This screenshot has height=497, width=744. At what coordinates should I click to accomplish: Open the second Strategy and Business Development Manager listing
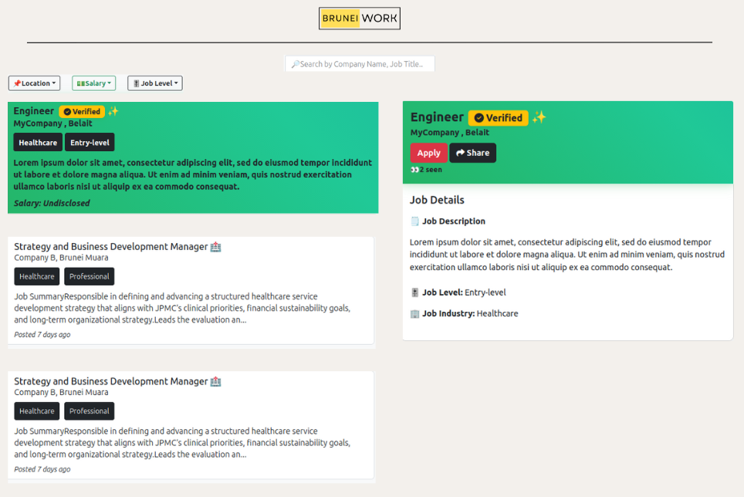tap(110, 381)
